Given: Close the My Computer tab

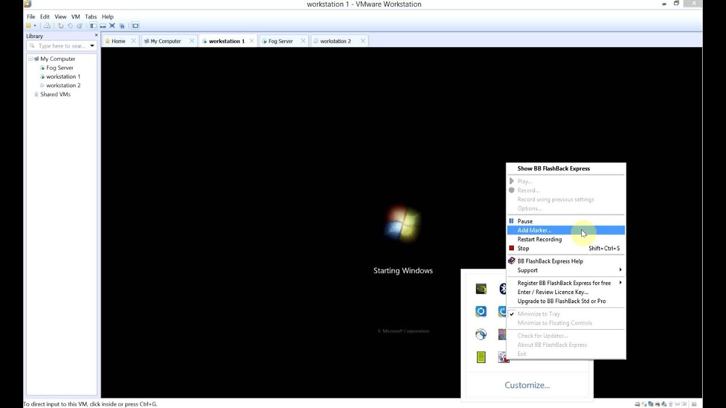Looking at the screenshot, I should pos(192,41).
